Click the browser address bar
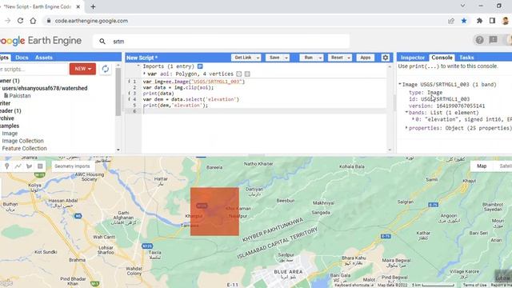Screen dimensions: 512x288 pos(245,21)
